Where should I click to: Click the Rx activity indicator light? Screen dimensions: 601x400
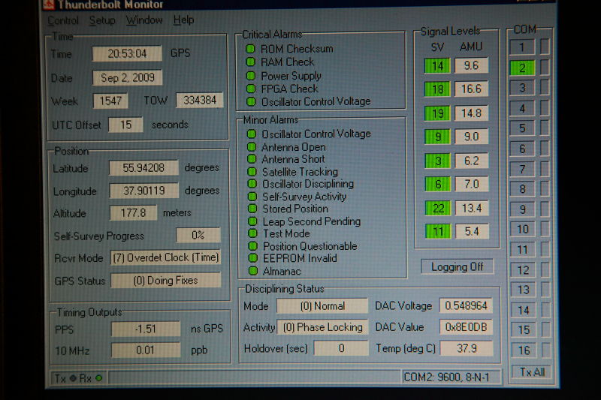[98, 378]
